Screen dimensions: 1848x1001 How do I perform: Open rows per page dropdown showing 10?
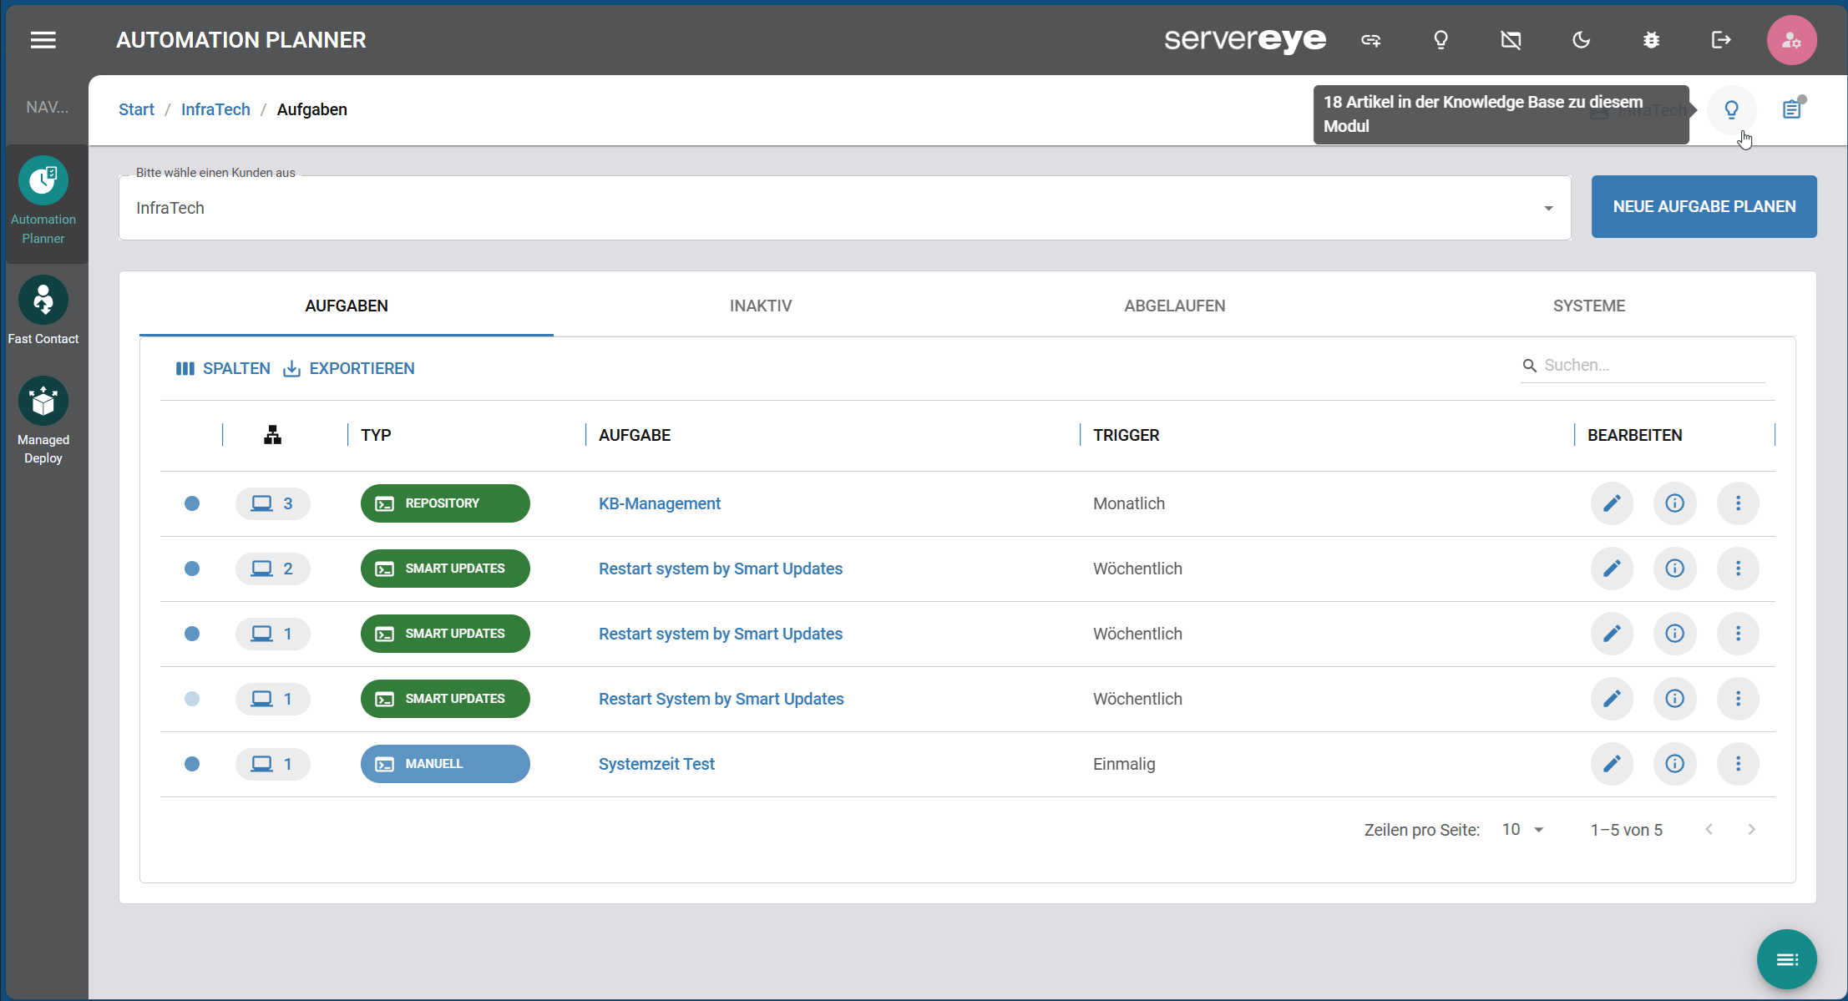(x=1522, y=830)
